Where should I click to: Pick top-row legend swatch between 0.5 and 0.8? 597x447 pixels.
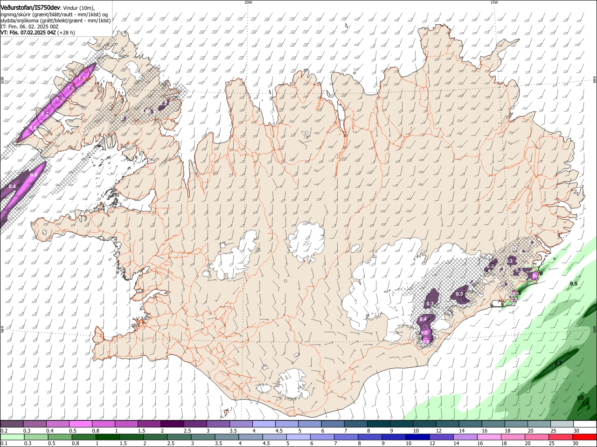(80, 424)
